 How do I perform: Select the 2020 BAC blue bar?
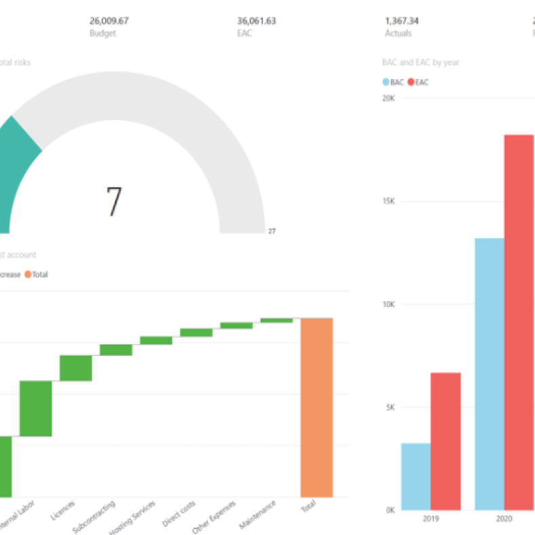490,374
